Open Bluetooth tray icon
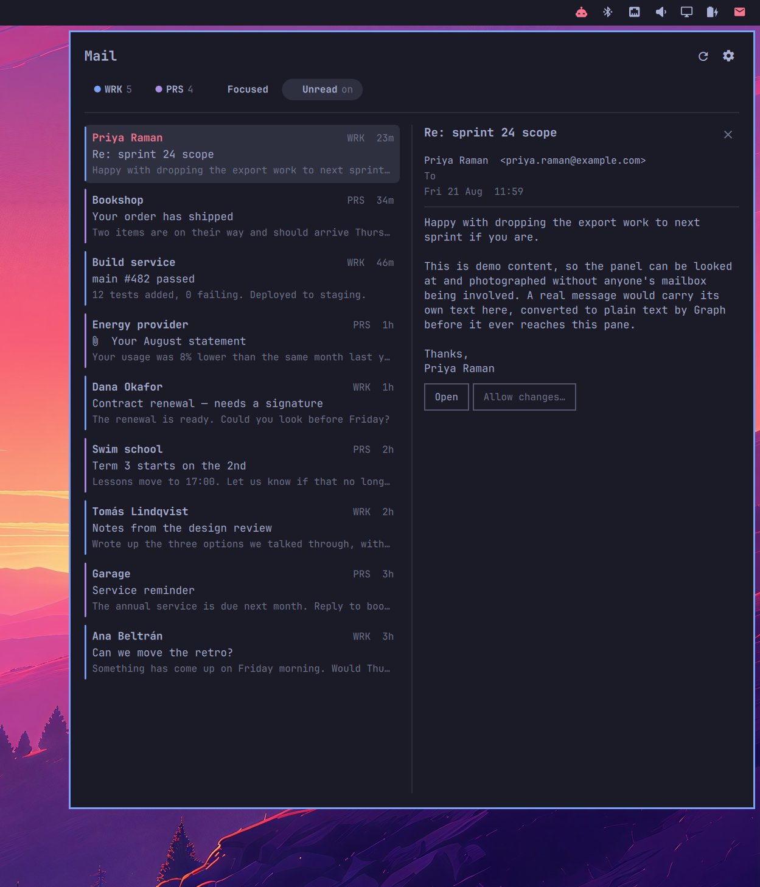 pyautogui.click(x=607, y=12)
